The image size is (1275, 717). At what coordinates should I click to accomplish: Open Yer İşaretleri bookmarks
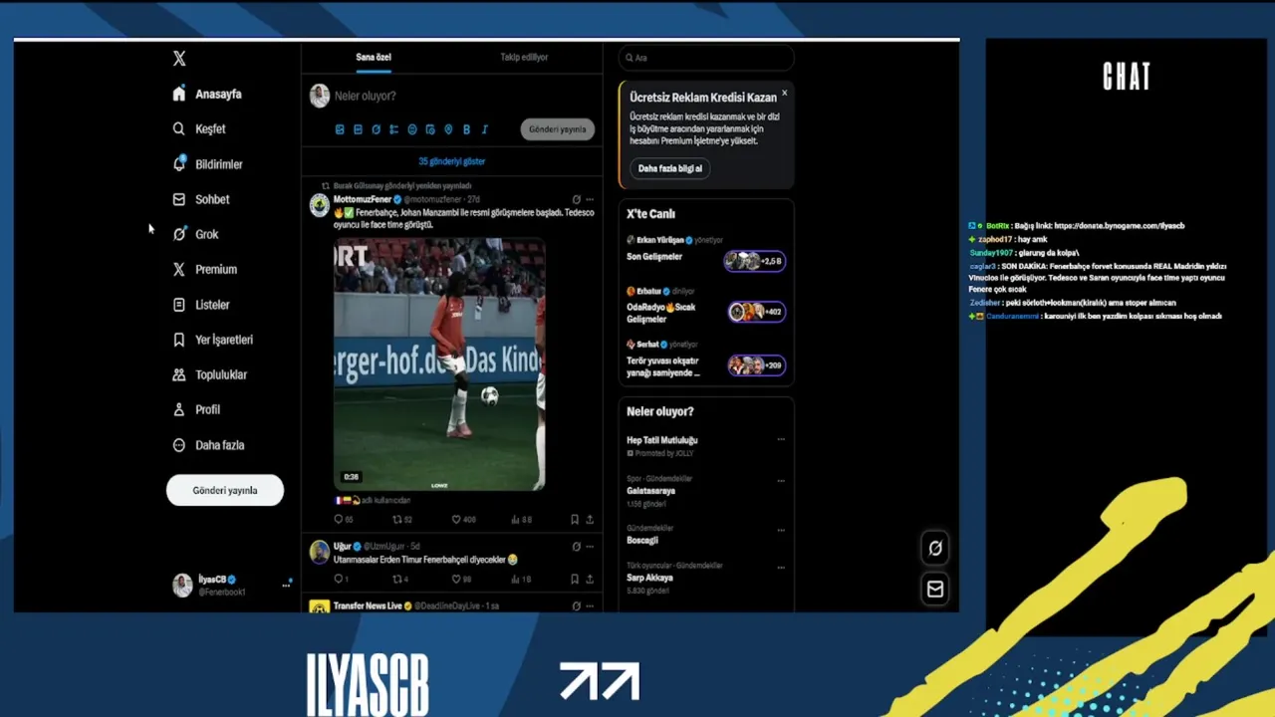click(x=212, y=340)
